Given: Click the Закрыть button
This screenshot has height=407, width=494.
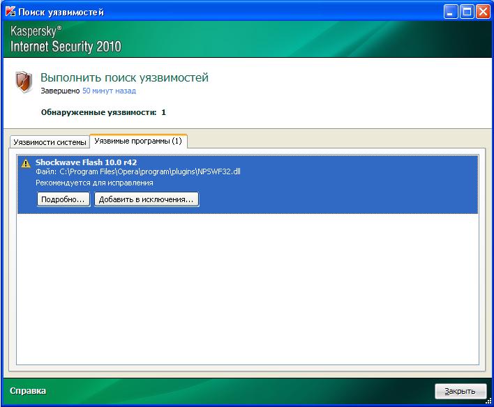Looking at the screenshot, I should (460, 391).
